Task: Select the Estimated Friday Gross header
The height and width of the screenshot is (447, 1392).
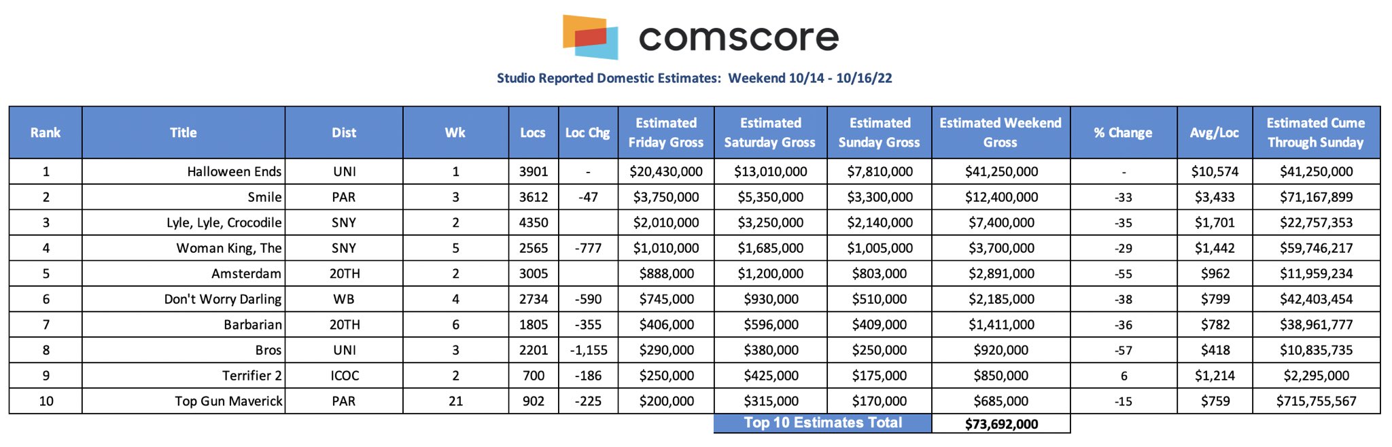Action: point(665,132)
